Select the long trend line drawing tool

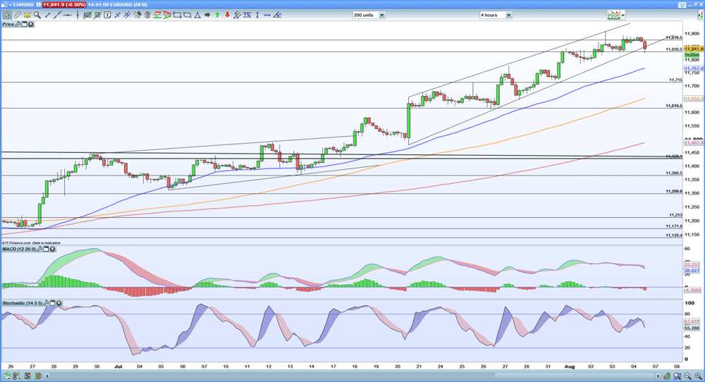[58, 15]
